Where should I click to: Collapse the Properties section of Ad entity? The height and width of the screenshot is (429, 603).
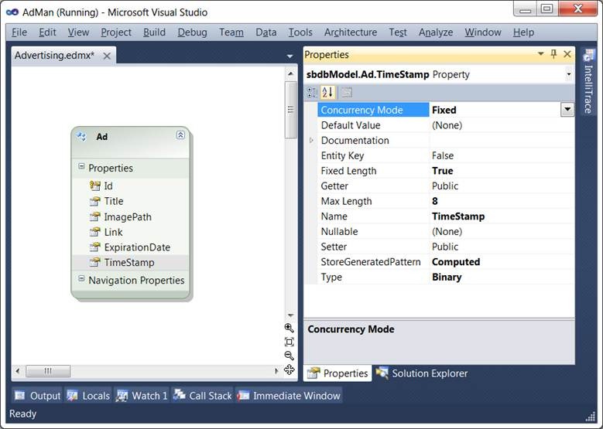pos(81,167)
